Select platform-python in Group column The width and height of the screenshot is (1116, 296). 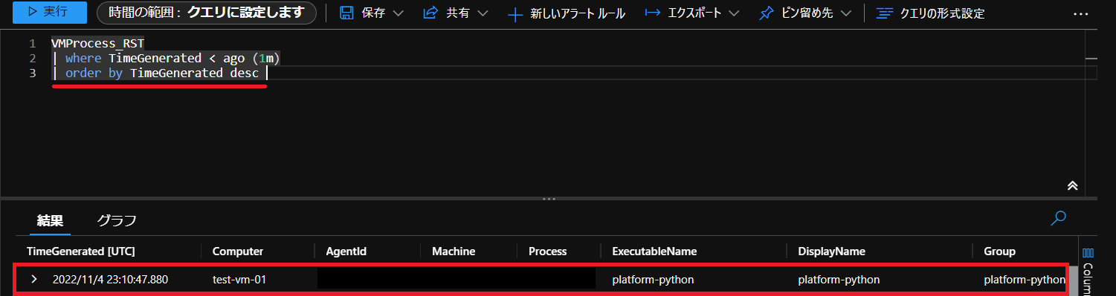coord(1025,280)
